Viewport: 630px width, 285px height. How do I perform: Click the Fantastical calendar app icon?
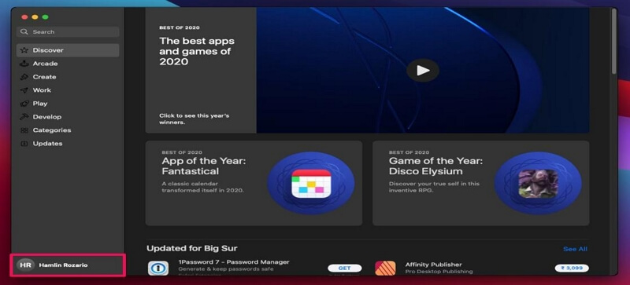(x=311, y=184)
